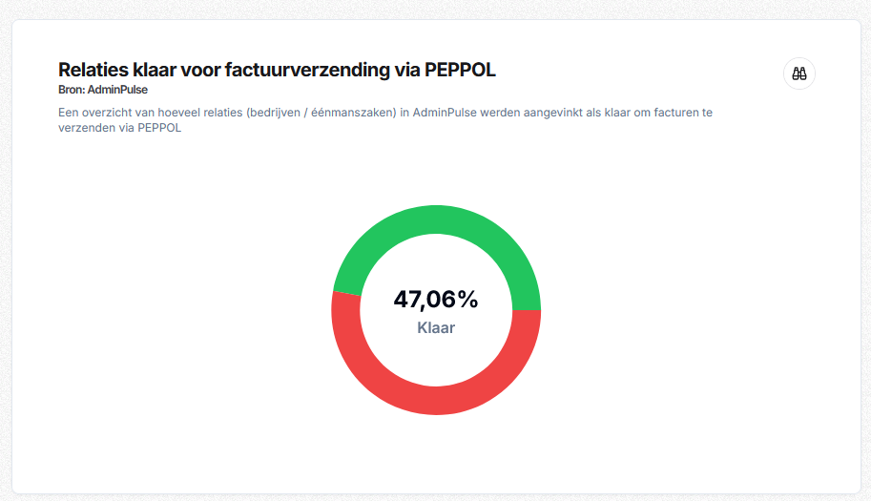
Task: Click the word 'Bron:' in the source line
Action: pos(72,90)
